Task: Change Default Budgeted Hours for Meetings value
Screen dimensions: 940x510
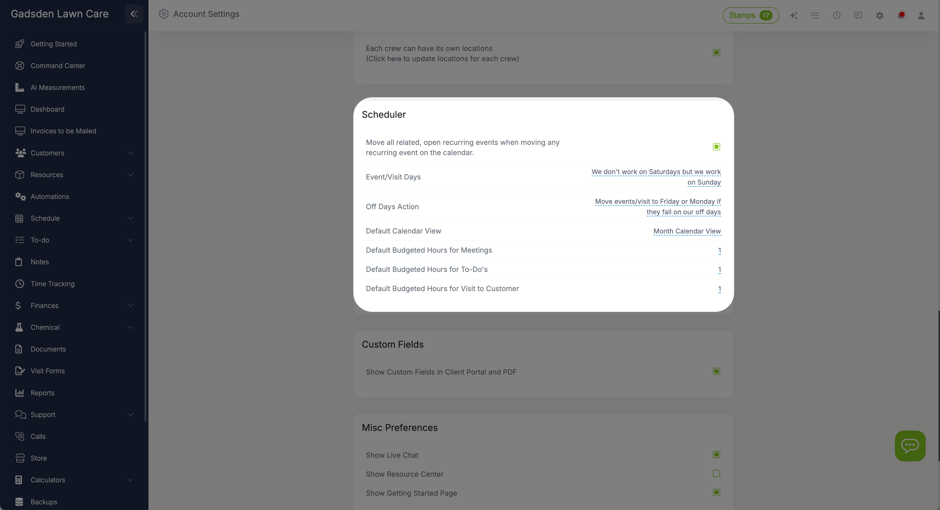Action: [x=719, y=250]
